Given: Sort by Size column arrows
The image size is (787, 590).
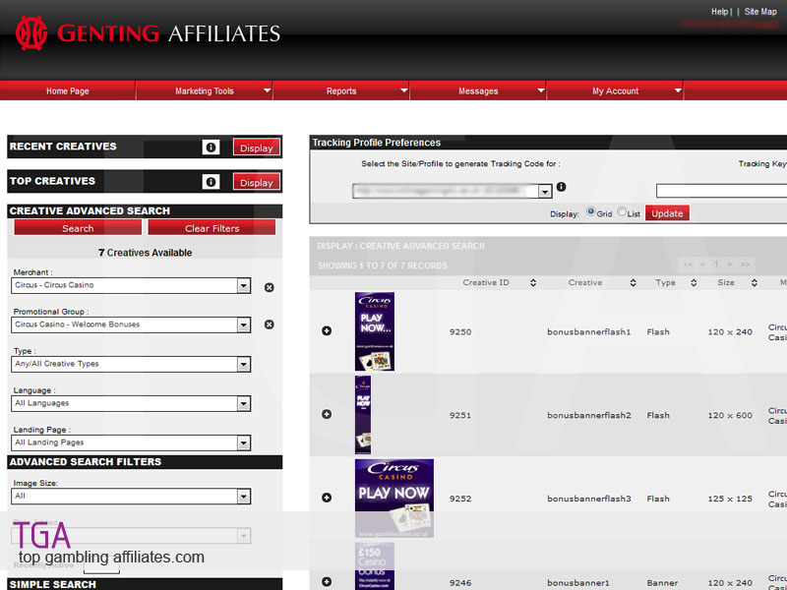Looking at the screenshot, I should [x=754, y=283].
